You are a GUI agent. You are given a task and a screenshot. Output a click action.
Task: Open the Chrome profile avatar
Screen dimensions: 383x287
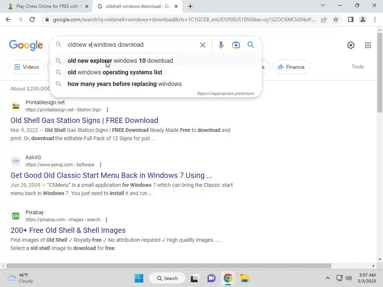point(363,19)
